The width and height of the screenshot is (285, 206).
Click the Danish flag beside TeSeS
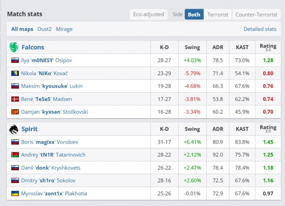(x=15, y=99)
